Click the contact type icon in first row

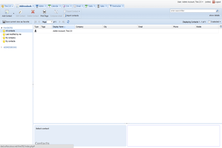click(x=36, y=31)
